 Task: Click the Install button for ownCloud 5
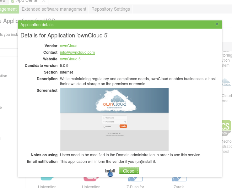110,171
